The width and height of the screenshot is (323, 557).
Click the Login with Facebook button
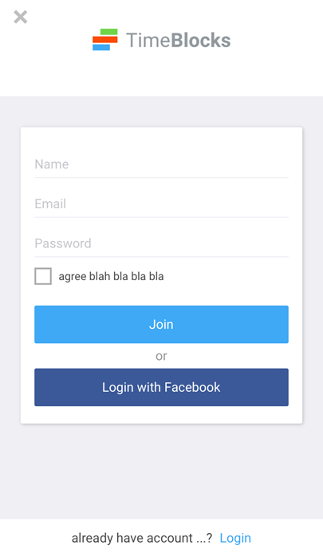coord(161,387)
